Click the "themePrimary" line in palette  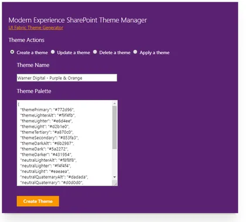[47, 110]
